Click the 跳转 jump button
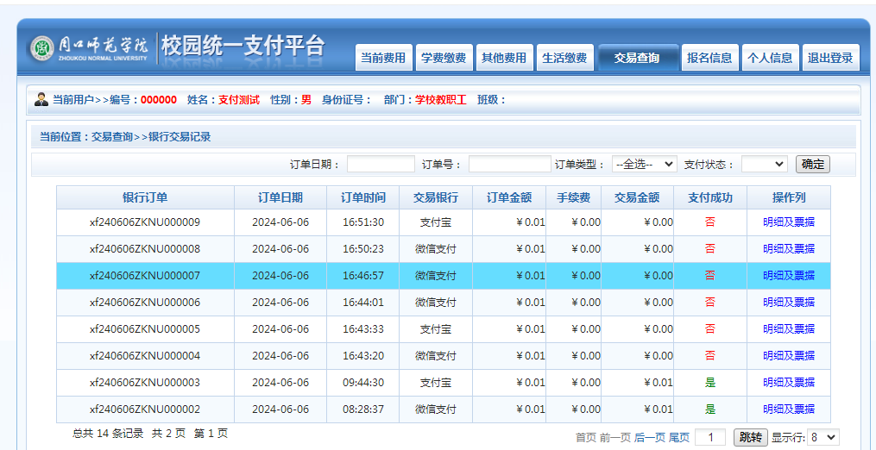The image size is (876, 450). (750, 437)
